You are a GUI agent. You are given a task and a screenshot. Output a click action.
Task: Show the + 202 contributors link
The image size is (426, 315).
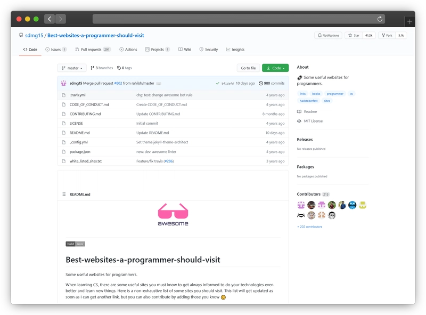(x=310, y=227)
